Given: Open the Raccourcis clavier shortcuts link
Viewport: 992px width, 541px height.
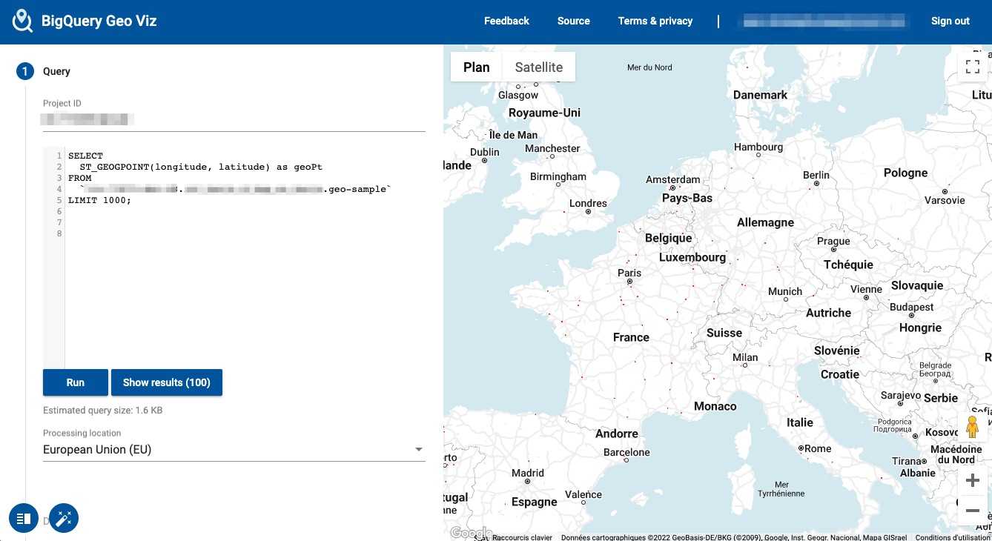Looking at the screenshot, I should pos(523,537).
